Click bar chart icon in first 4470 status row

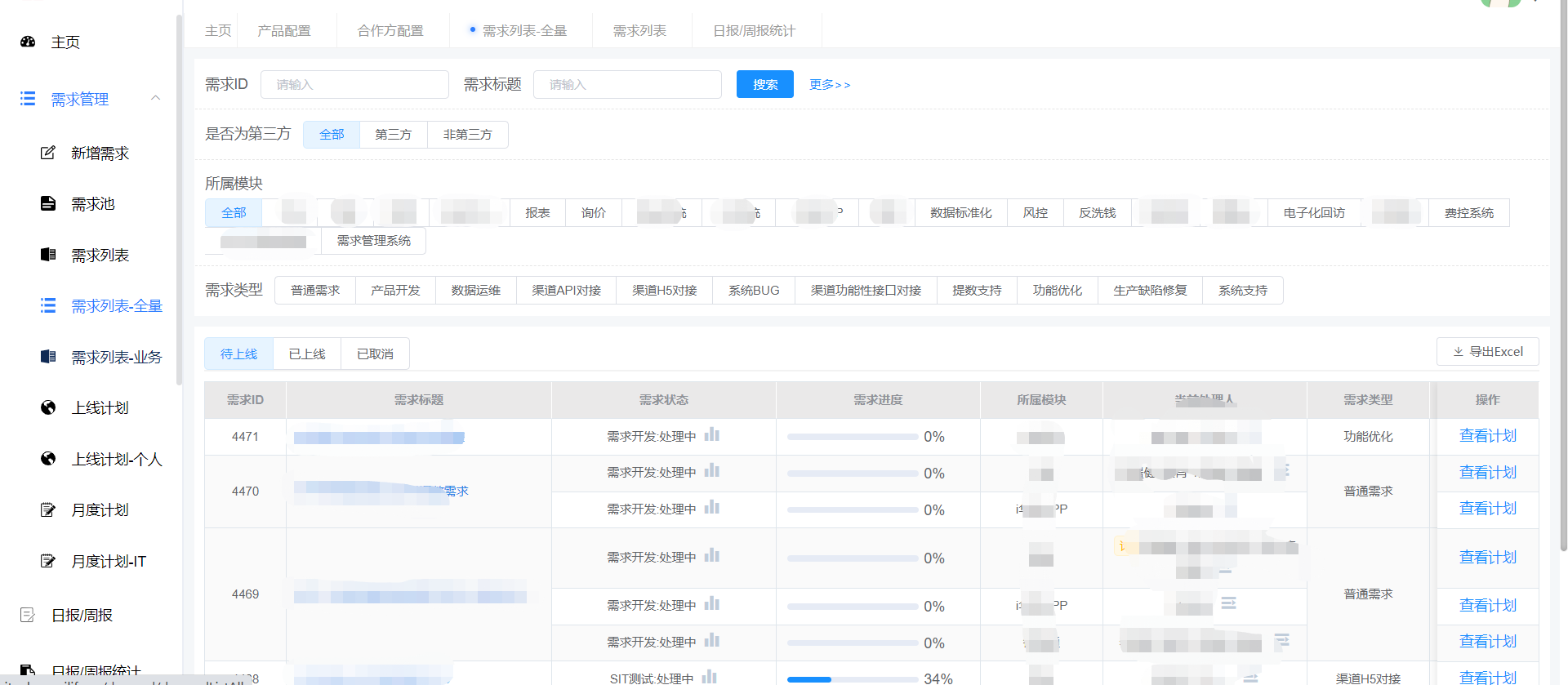coord(712,470)
